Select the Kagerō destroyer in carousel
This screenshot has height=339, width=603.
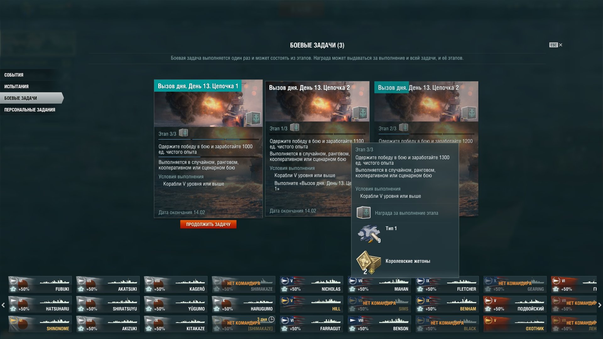click(176, 284)
